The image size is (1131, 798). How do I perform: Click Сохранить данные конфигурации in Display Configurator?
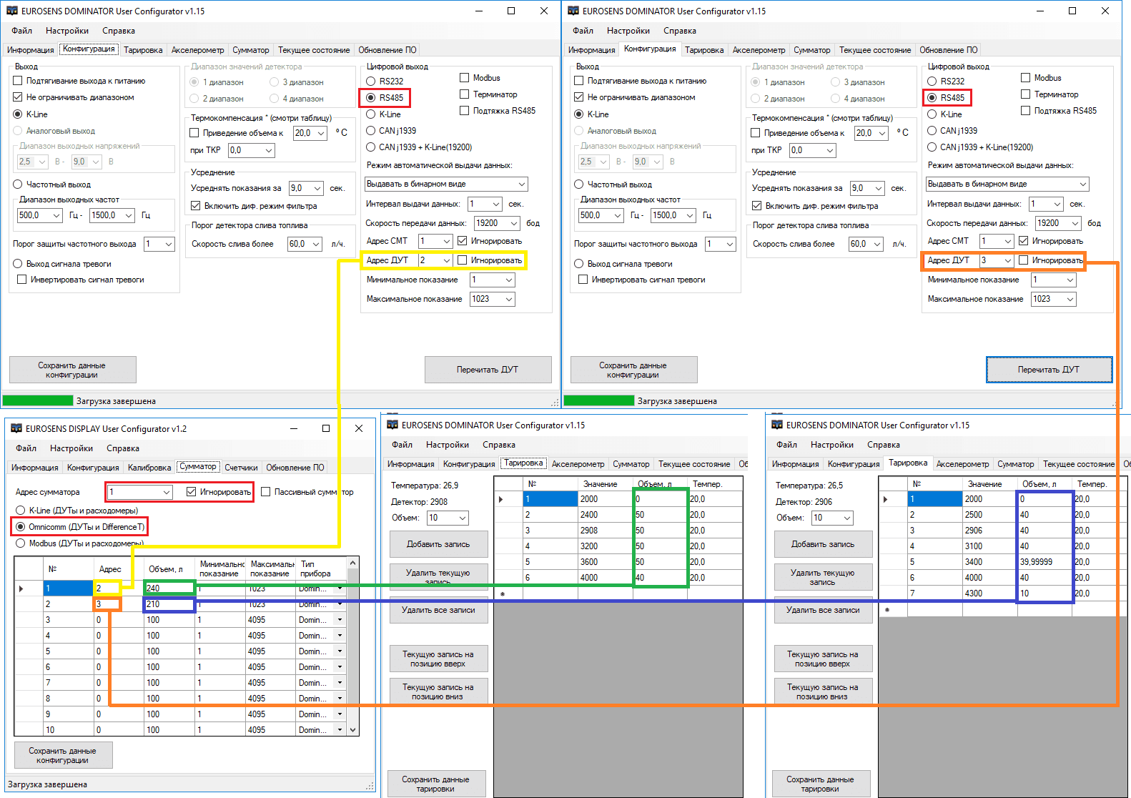pyautogui.click(x=63, y=755)
